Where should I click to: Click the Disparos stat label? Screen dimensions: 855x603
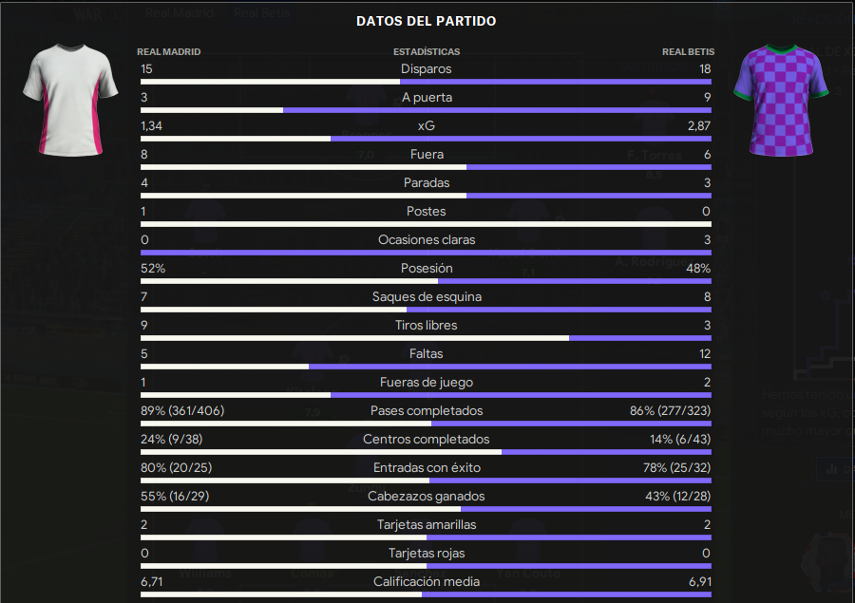click(426, 69)
